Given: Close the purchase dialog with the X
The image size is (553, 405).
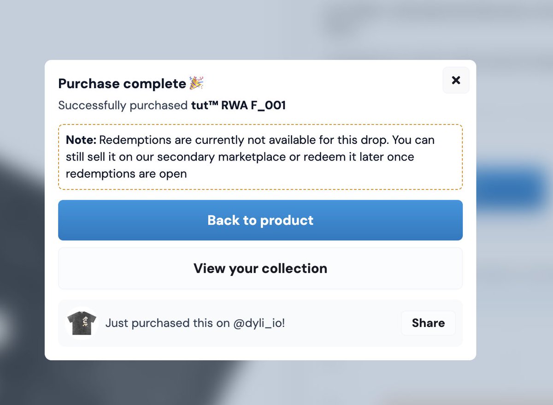Looking at the screenshot, I should coord(456,80).
